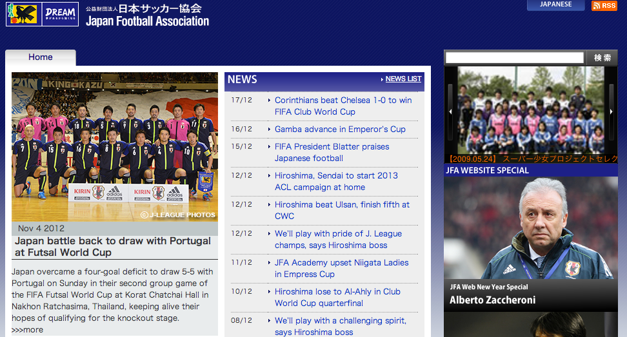Open FIFA President Blatter praises article
Image resolution: width=627 pixels, height=337 pixels.
[332, 153]
